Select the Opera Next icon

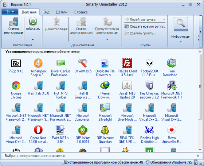coord(38,130)
